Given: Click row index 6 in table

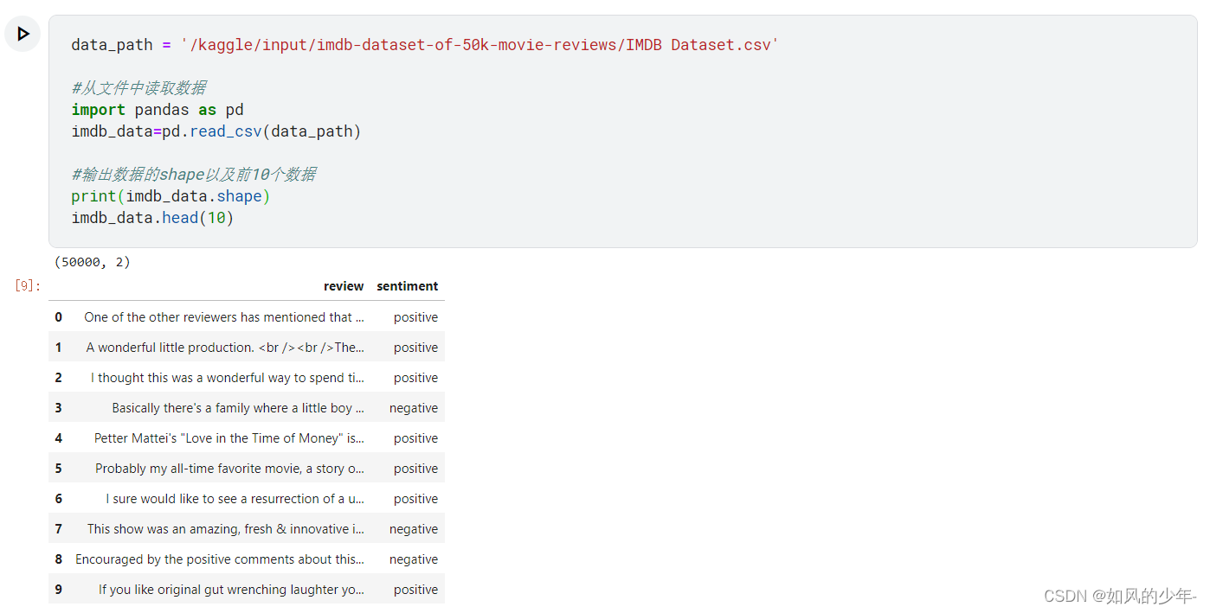Looking at the screenshot, I should point(59,499).
